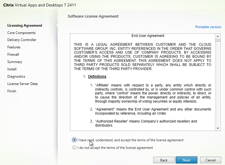225x165 pixels.
Task: Select accept the license agreement radio button
Action: point(74,140)
